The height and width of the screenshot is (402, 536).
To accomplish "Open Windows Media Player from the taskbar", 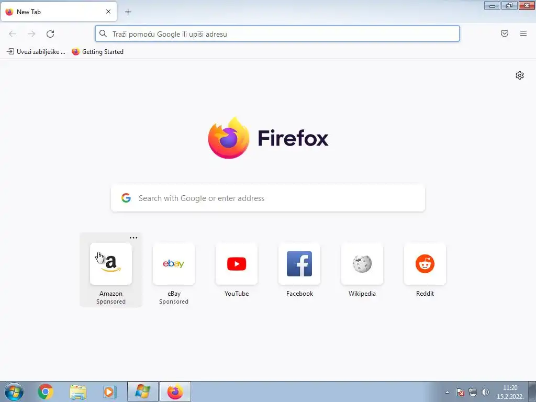I will [x=110, y=392].
